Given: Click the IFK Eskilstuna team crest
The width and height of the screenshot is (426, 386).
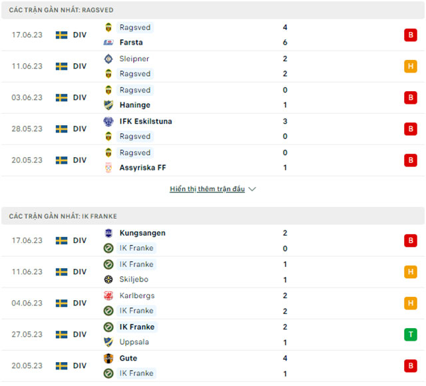Looking at the screenshot, I should (x=108, y=121).
